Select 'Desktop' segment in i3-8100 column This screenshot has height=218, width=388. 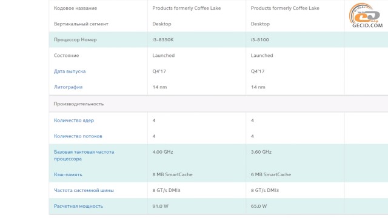click(x=260, y=24)
